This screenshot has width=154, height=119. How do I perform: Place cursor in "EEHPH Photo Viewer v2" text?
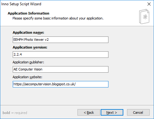click(31, 40)
